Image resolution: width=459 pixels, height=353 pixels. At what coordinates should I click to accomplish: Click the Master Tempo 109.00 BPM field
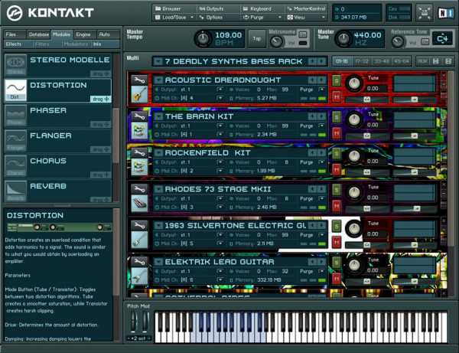click(x=228, y=38)
